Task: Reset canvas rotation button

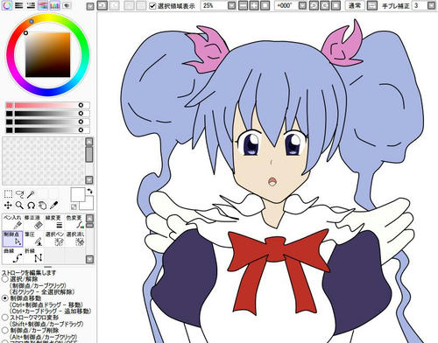Action: (x=336, y=5)
